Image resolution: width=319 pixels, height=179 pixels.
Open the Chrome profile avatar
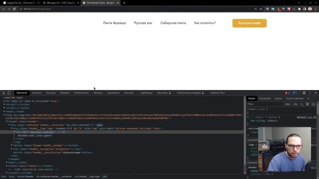pos(310,9)
